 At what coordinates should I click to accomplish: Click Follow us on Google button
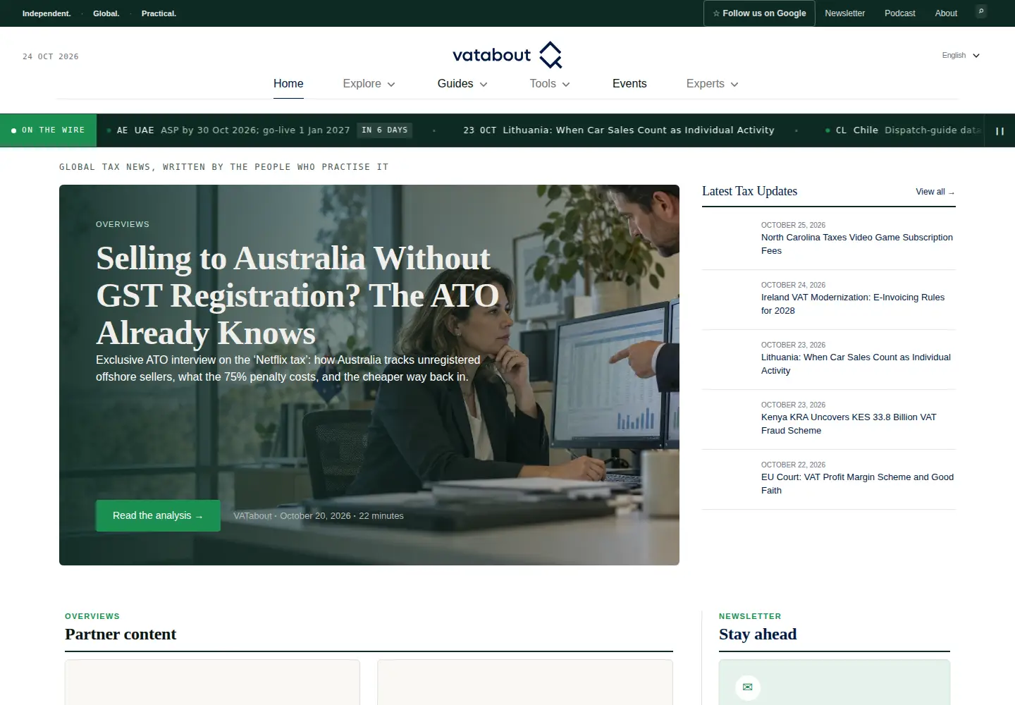[759, 13]
